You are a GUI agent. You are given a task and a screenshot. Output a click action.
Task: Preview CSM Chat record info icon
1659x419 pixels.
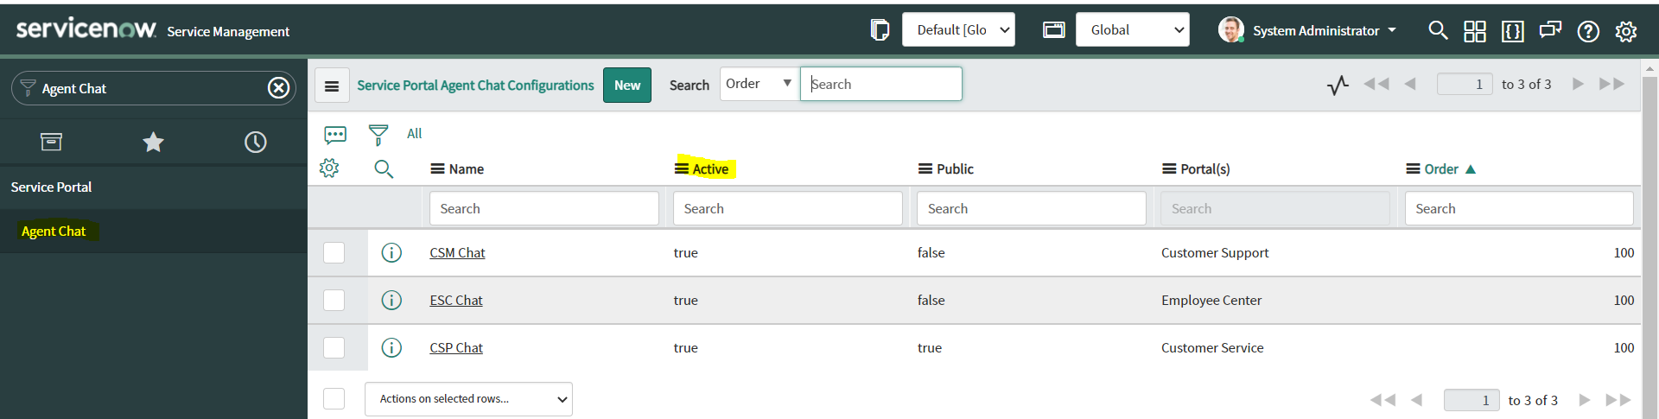(x=391, y=252)
